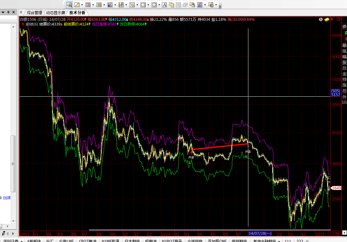347x242 pixels.
Task: Select the text annotation tool
Action: 165,5
